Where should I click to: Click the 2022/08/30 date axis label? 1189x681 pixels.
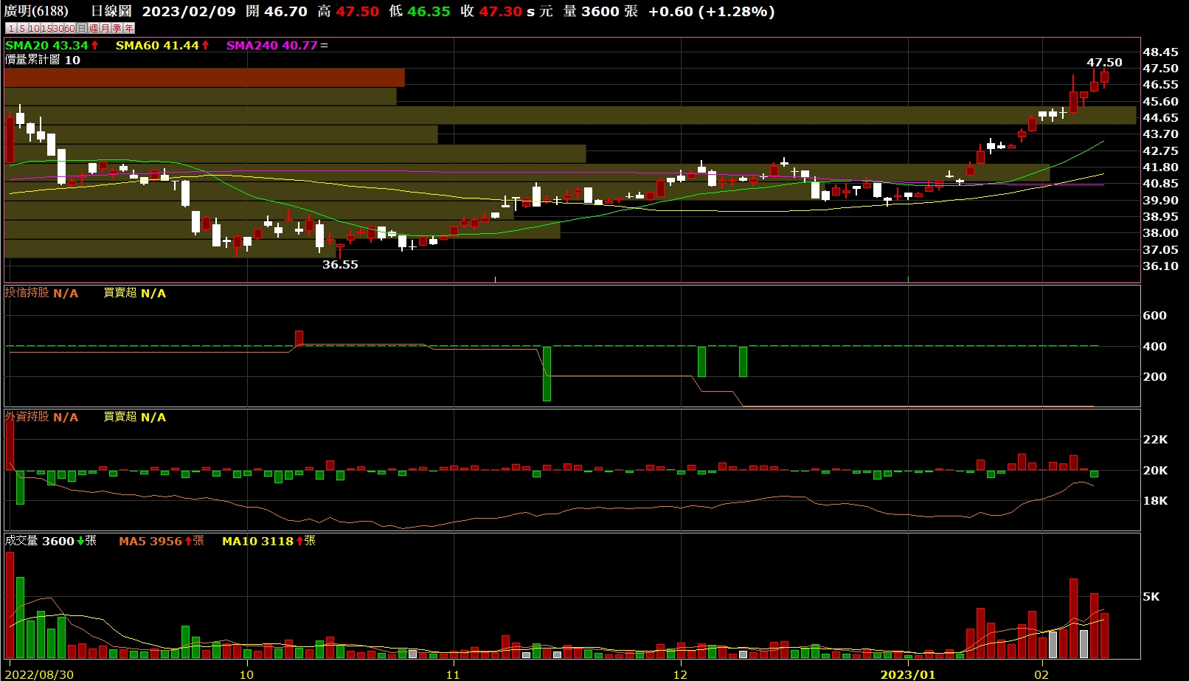tap(39, 674)
